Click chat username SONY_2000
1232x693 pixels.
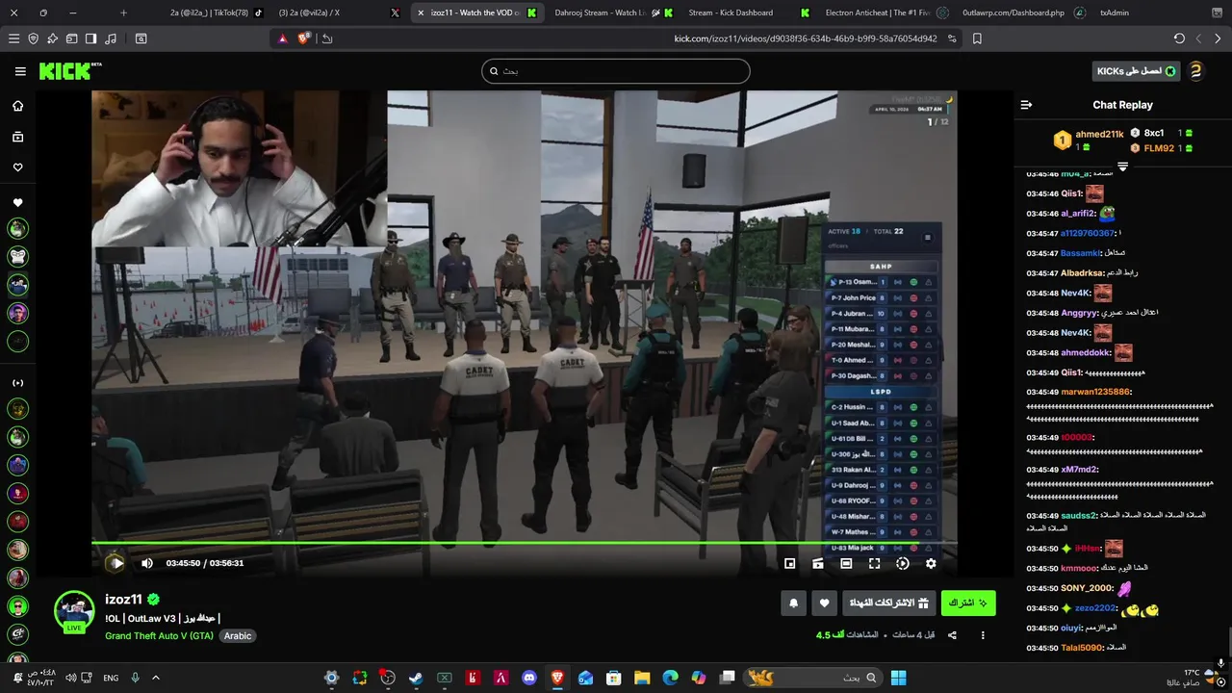[1087, 588]
